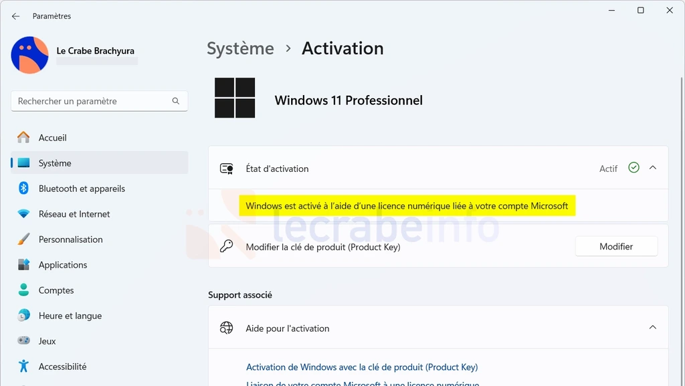The width and height of the screenshot is (685, 386).
Task: Click the Rechercher un paramètre field
Action: (x=100, y=101)
